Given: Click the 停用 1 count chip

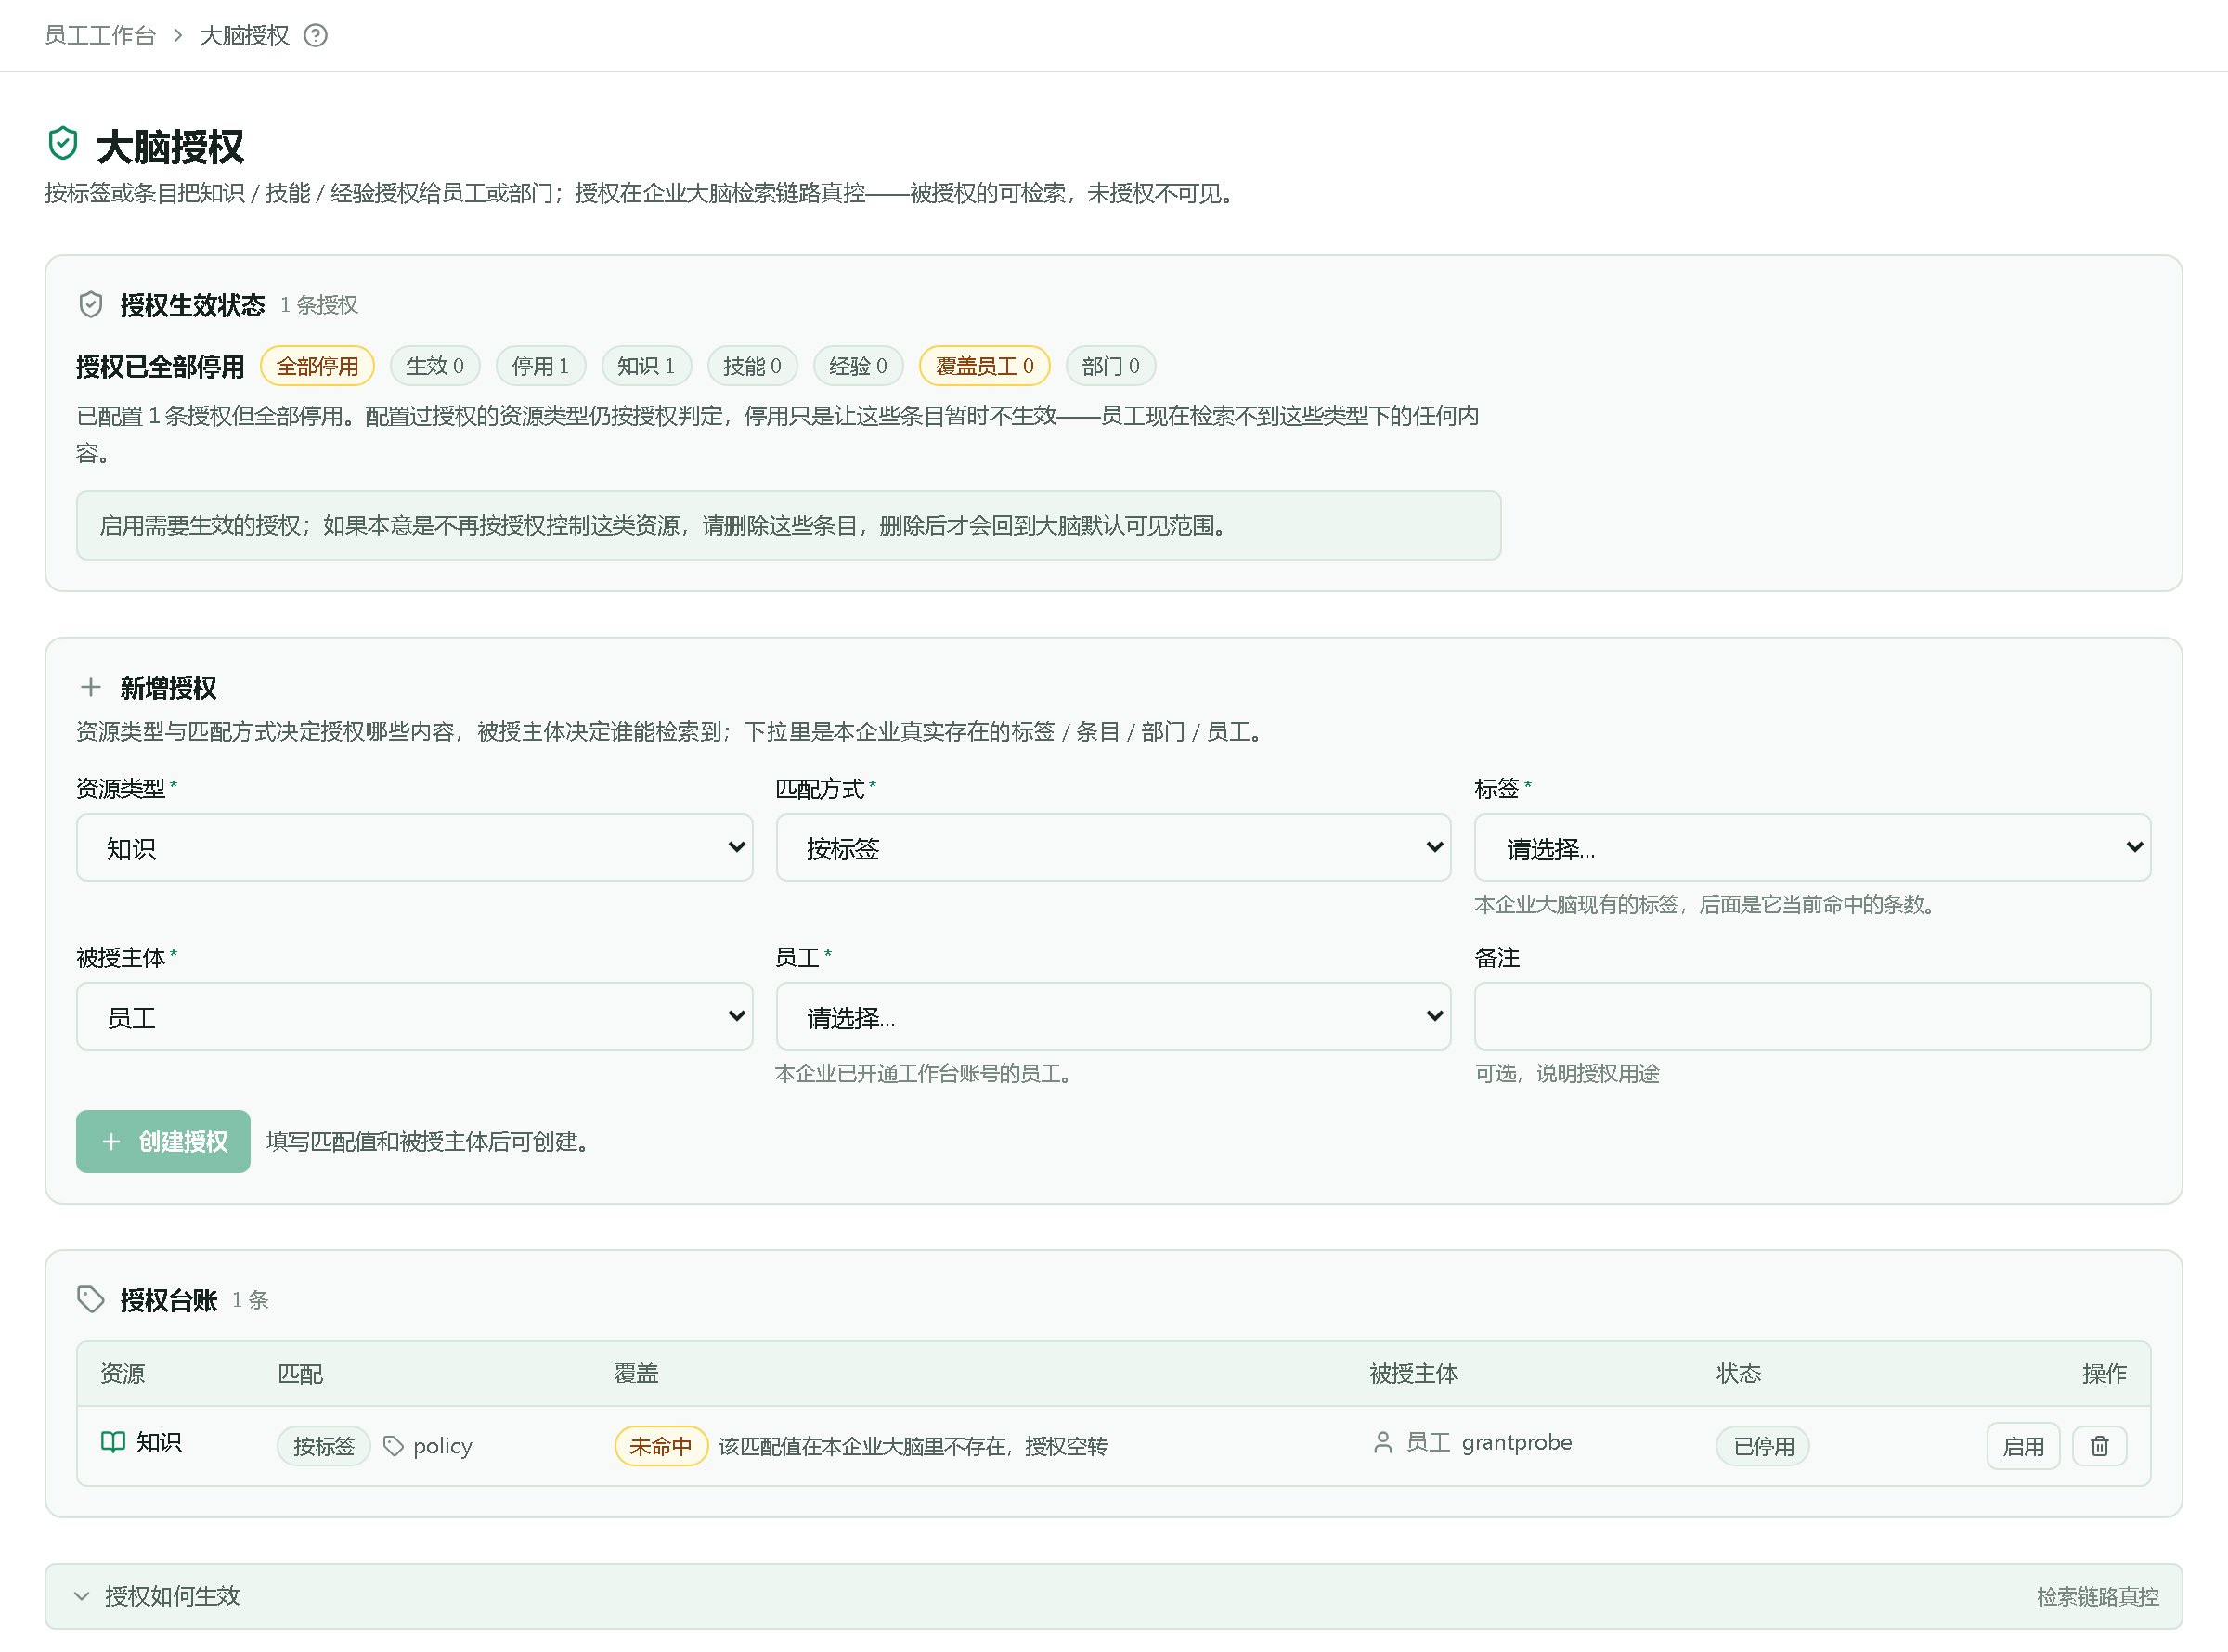Looking at the screenshot, I should click(541, 366).
